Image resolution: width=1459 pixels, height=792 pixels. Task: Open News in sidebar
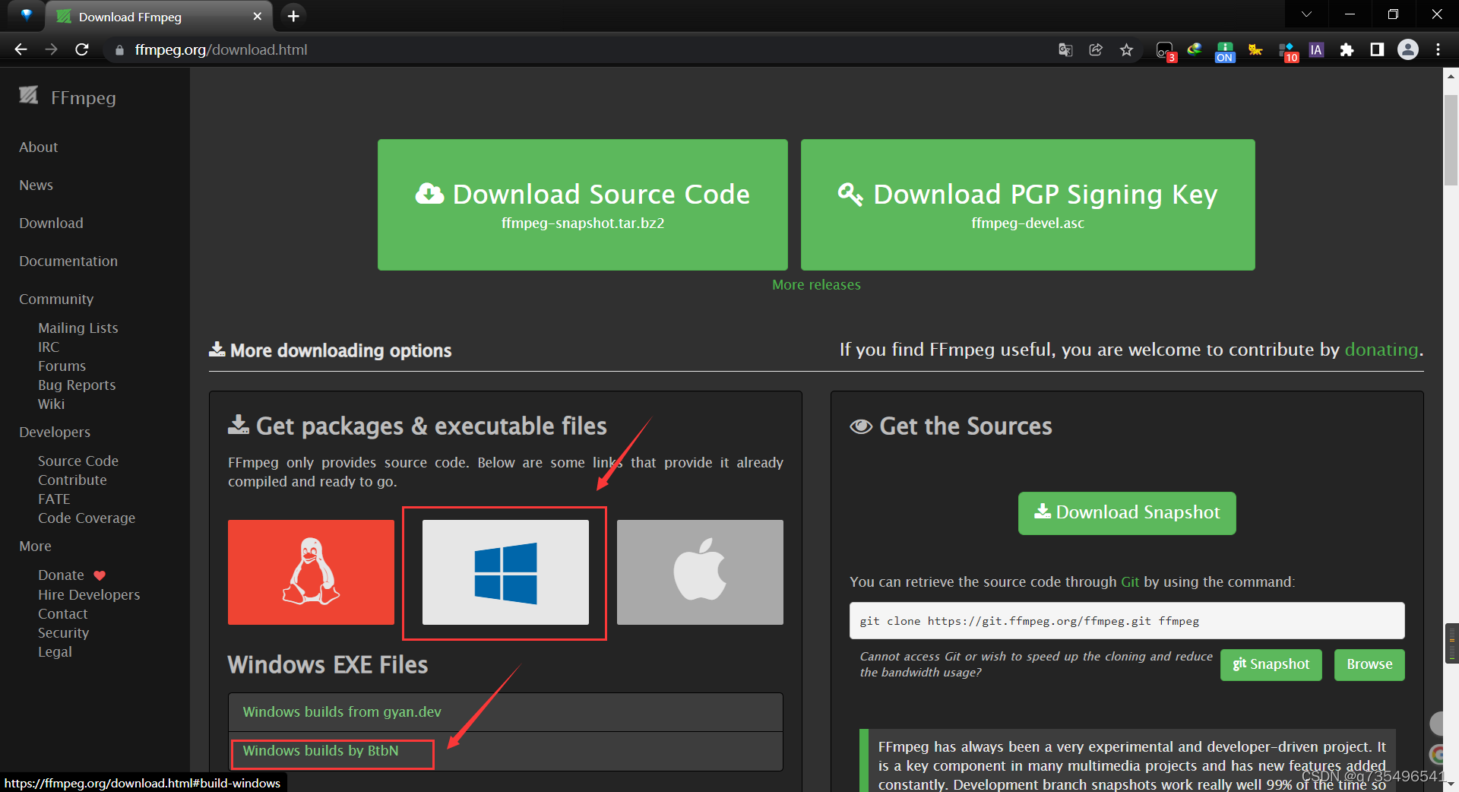36,185
